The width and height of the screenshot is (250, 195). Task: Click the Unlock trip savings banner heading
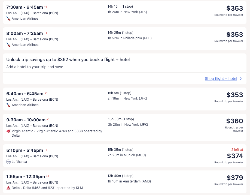68,59
